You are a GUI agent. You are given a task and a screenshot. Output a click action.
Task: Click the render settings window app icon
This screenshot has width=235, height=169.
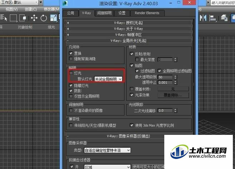(x=65, y=3)
